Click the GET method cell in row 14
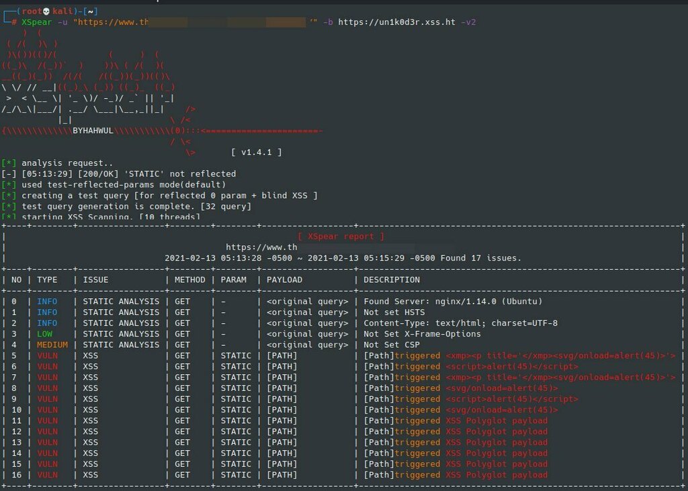This screenshot has height=491, width=688. (182, 453)
